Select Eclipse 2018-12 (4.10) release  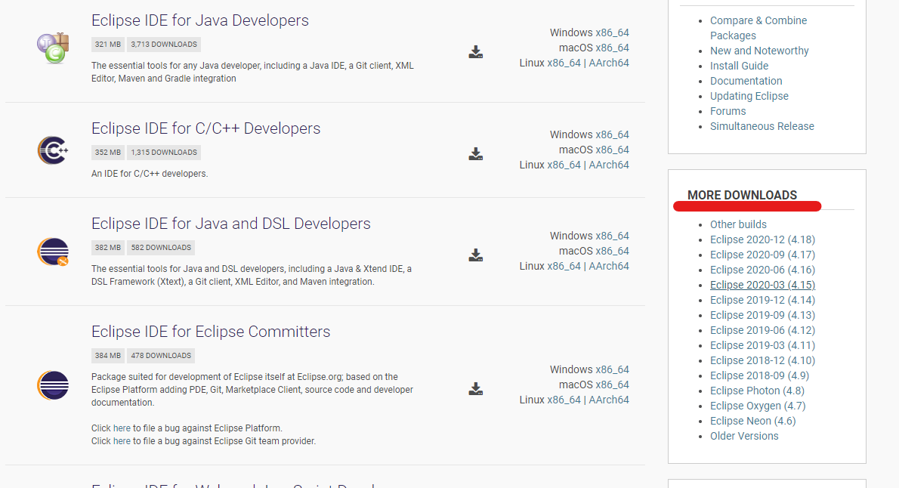762,360
